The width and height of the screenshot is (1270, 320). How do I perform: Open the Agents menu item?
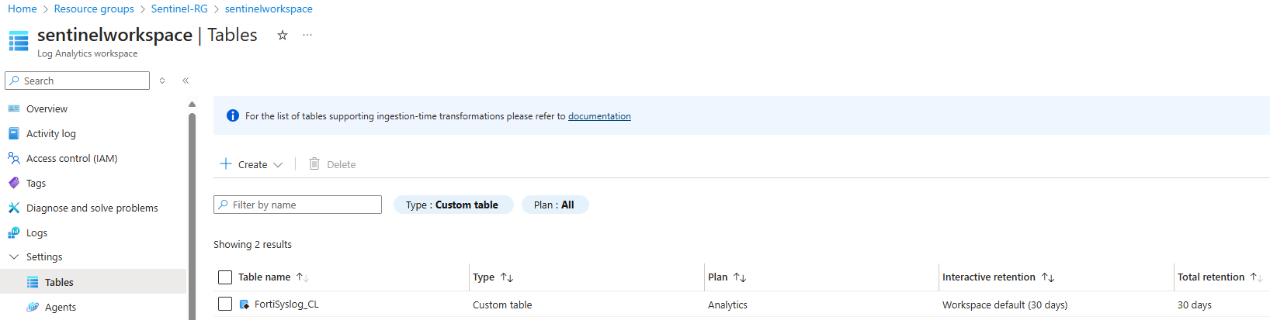click(61, 307)
